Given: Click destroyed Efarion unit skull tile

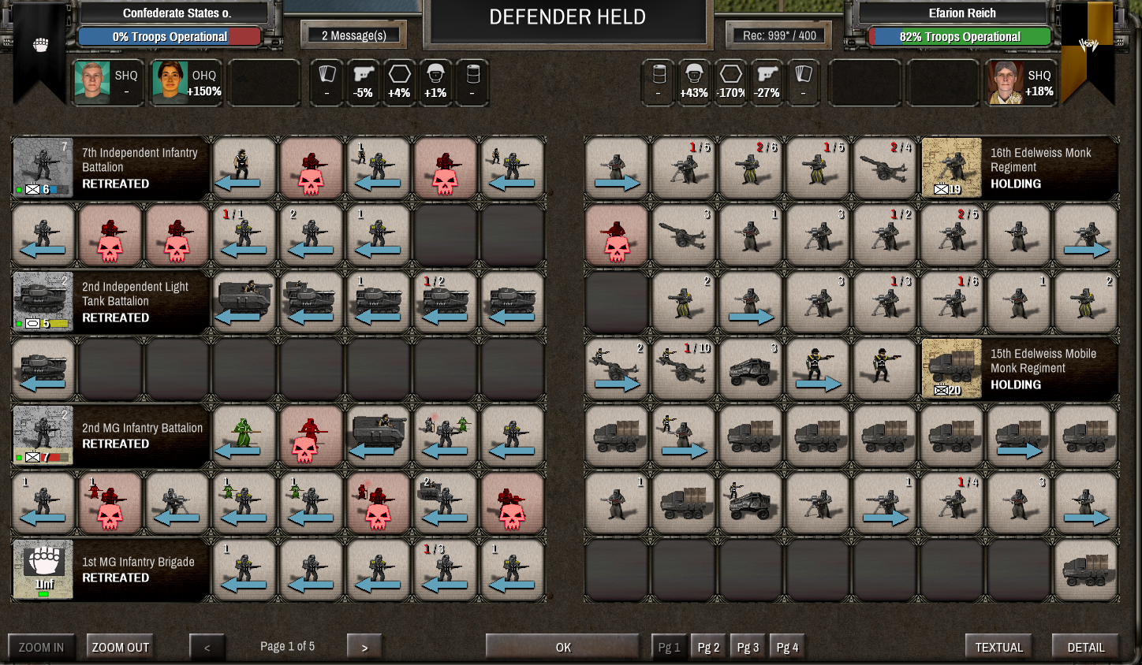Looking at the screenshot, I should [617, 235].
